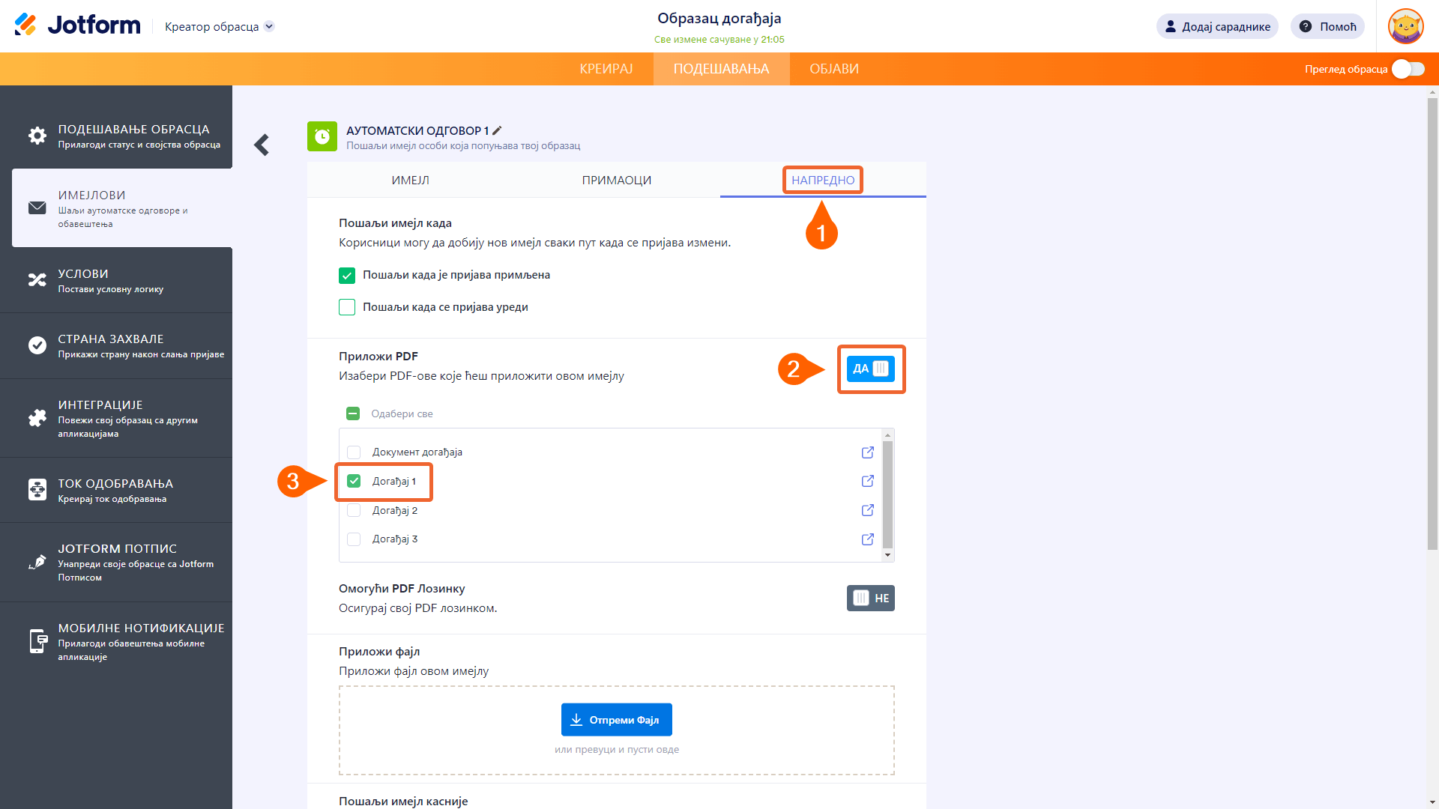Click the back arrow beside the email header
The image size is (1439, 809).
point(262,145)
